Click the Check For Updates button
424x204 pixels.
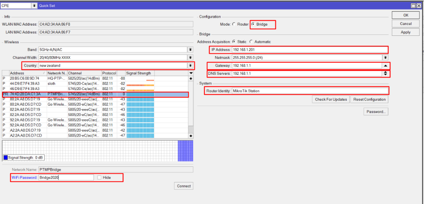(x=330, y=100)
